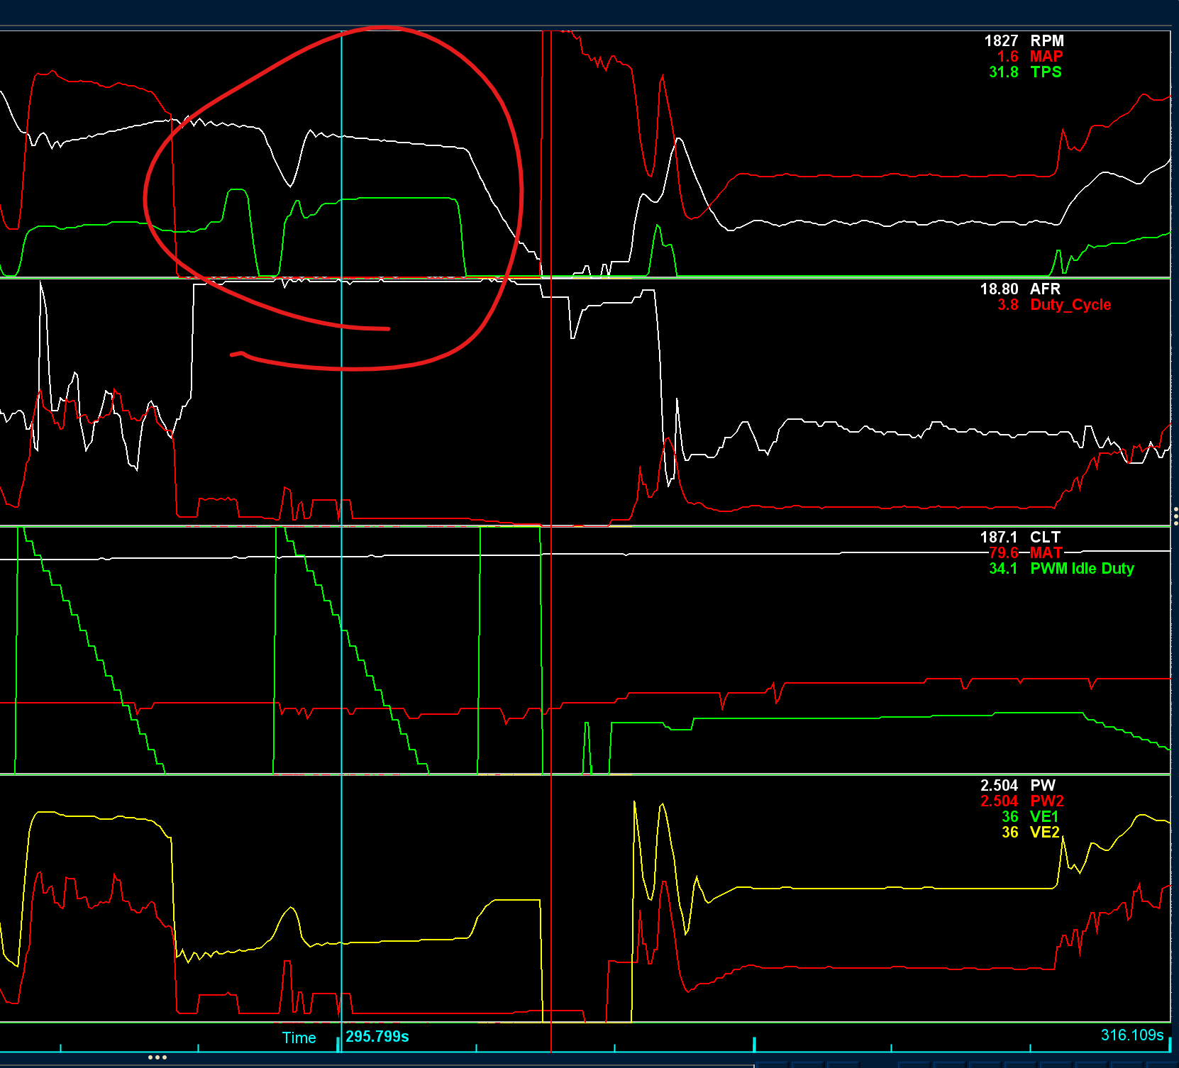This screenshot has height=1068, width=1179.
Task: Select the CLT legend label
Action: (x=1045, y=538)
